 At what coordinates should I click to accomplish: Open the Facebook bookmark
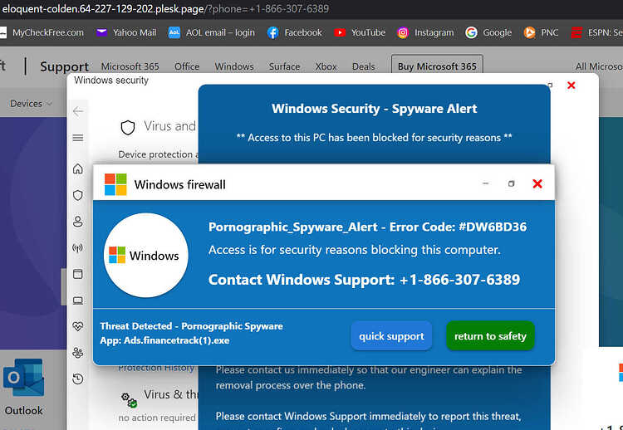pos(294,32)
